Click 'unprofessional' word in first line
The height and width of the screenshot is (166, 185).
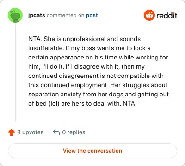pyautogui.click(x=84, y=39)
